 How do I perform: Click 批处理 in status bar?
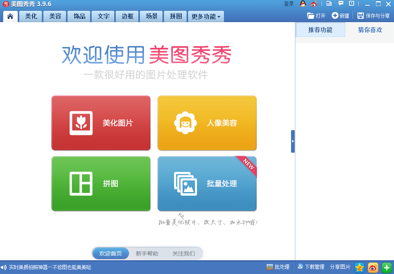click(x=278, y=267)
